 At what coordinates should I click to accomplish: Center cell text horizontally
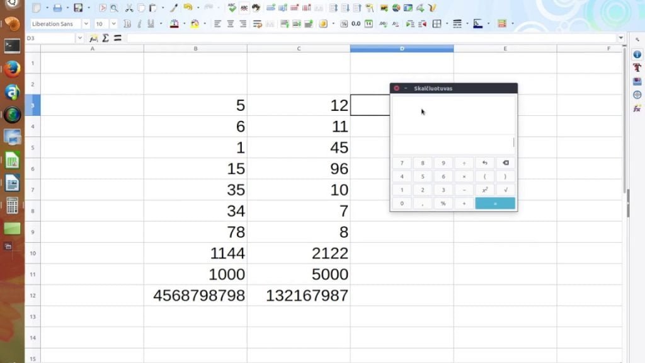(x=231, y=24)
